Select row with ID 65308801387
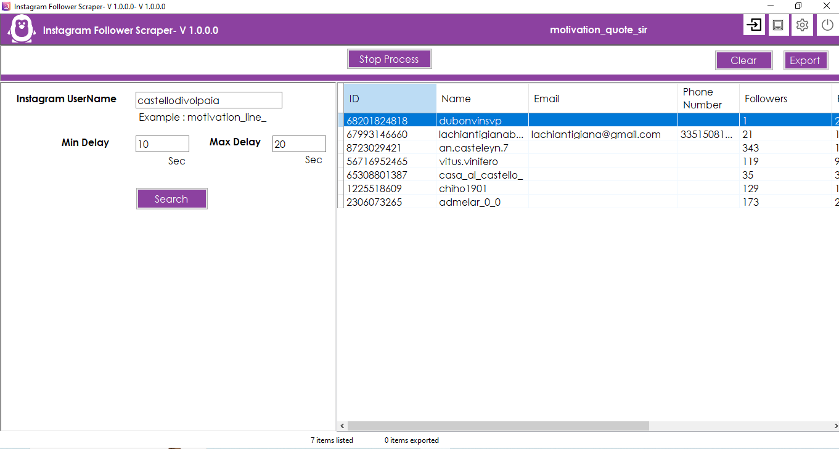The width and height of the screenshot is (839, 449). pyautogui.click(x=588, y=175)
